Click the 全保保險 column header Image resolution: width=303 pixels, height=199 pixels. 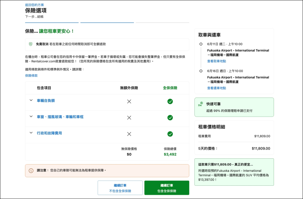(x=170, y=88)
